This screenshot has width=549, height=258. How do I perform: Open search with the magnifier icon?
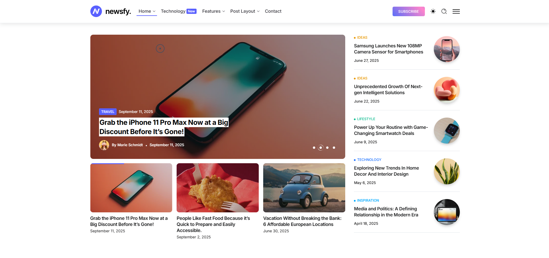pos(444,11)
